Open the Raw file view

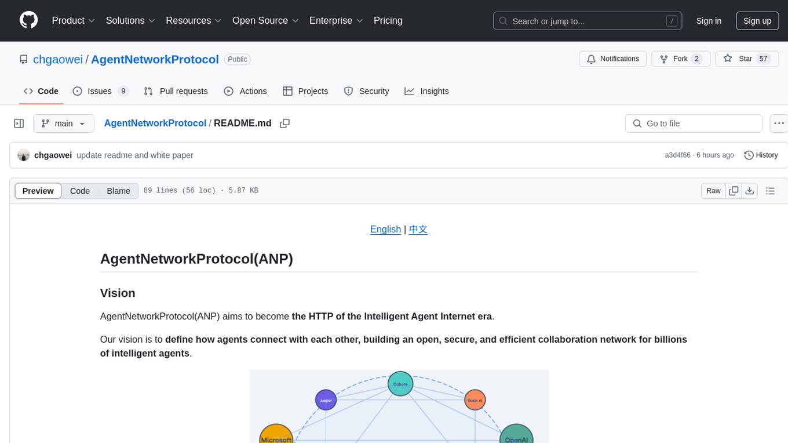pos(713,191)
